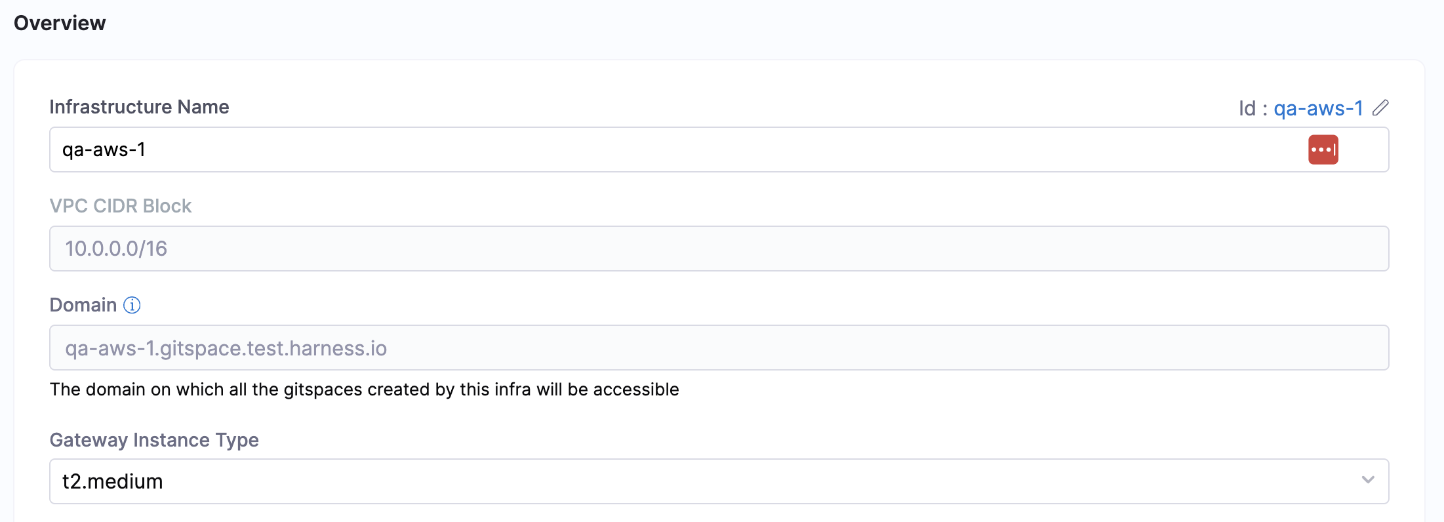Click the Infrastructure Name label
The height and width of the screenshot is (522, 1444).
139,107
